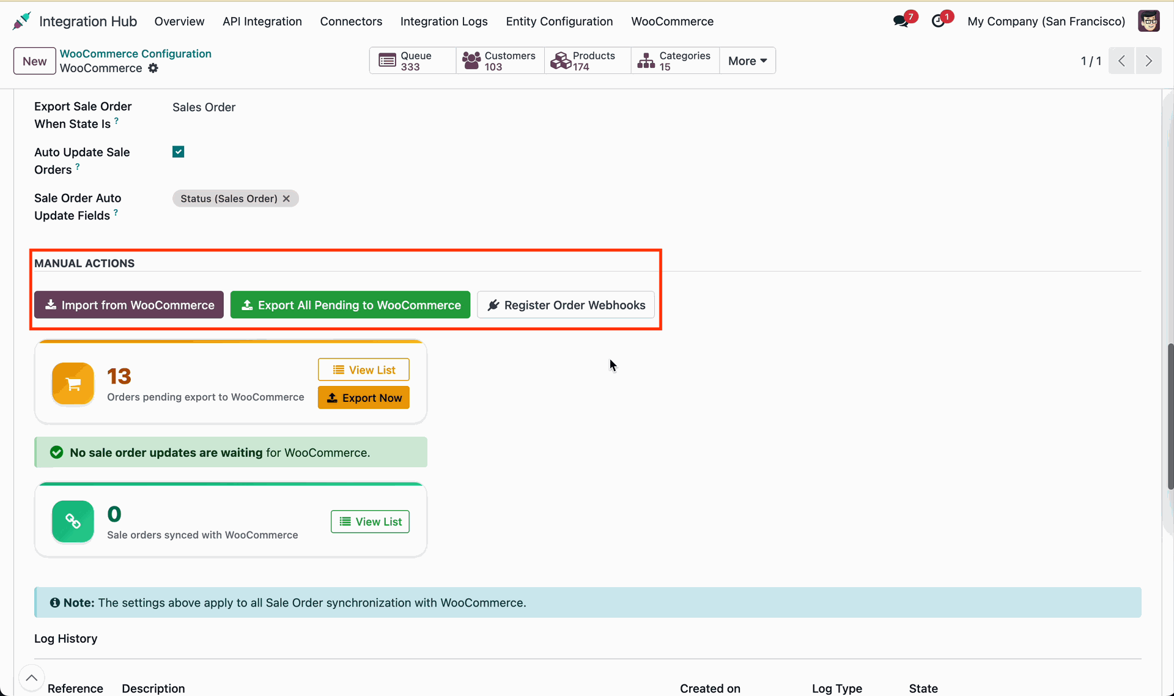Show help for Auto Update Sale Orders
Image resolution: width=1174 pixels, height=696 pixels.
point(77,166)
